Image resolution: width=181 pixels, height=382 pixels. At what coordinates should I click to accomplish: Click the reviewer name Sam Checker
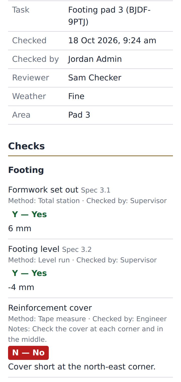[95, 78]
